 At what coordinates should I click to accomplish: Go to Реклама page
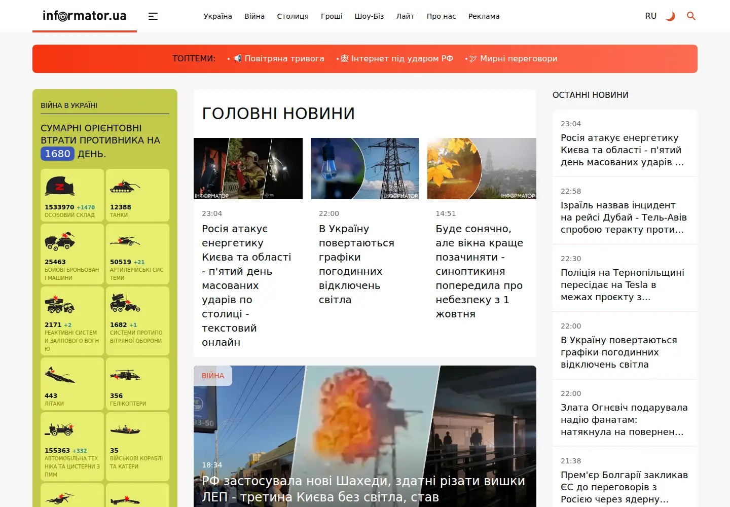coord(484,16)
